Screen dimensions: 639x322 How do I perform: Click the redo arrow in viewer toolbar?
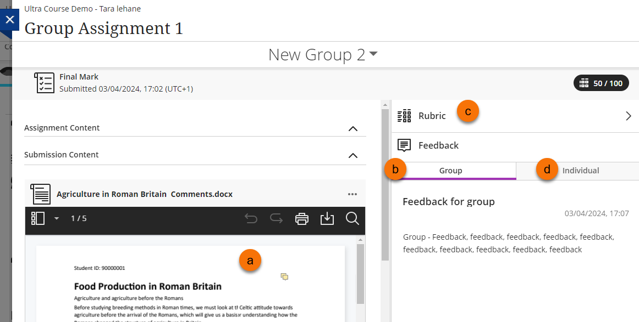tap(276, 218)
